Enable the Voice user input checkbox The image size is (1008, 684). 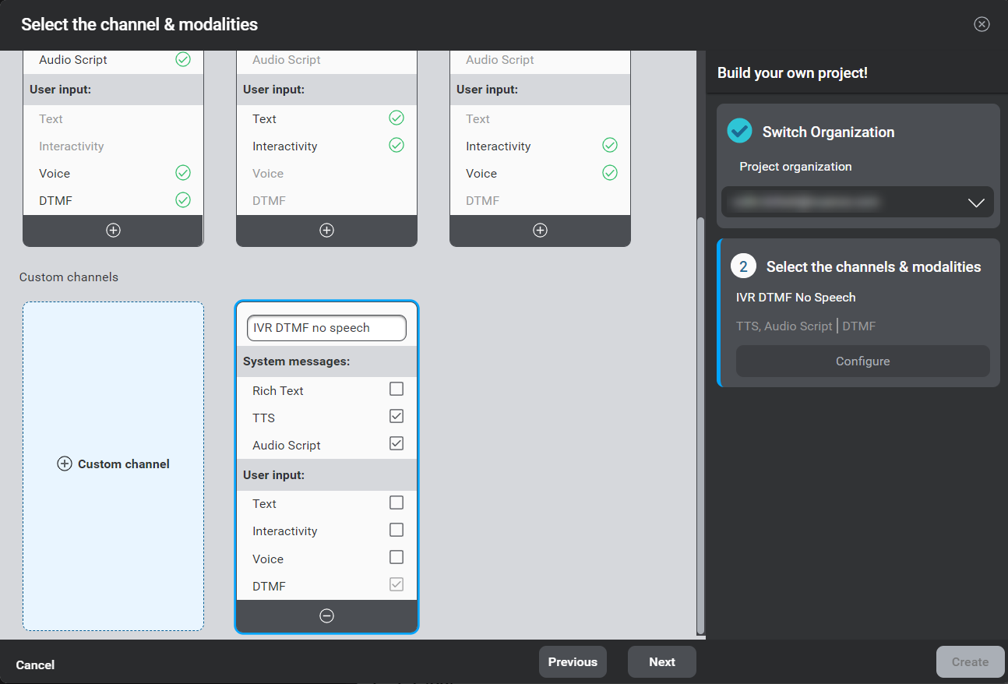click(x=397, y=557)
